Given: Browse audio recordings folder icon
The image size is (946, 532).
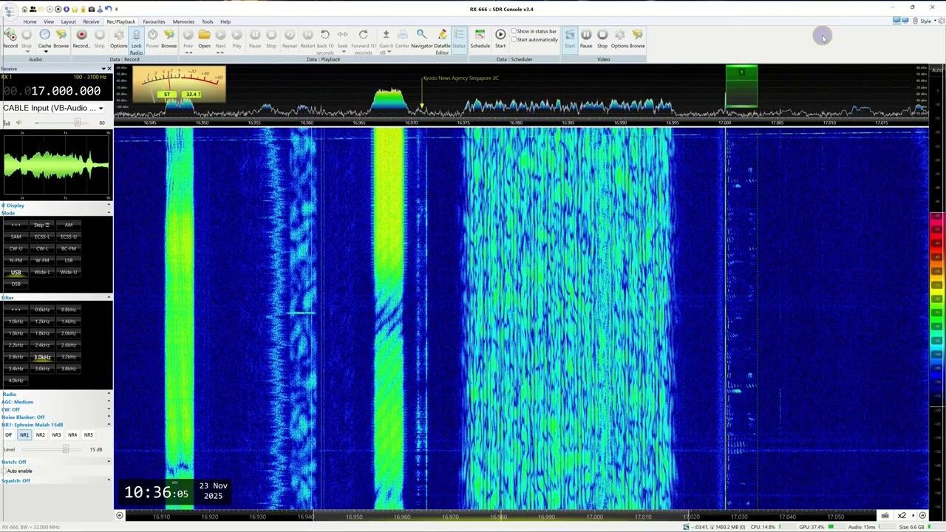Looking at the screenshot, I should (61, 37).
